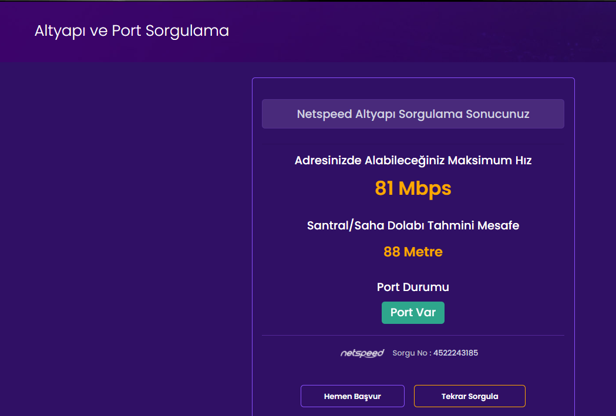
Task: Click the word Sonucunuz in the banner
Action: click(498, 114)
